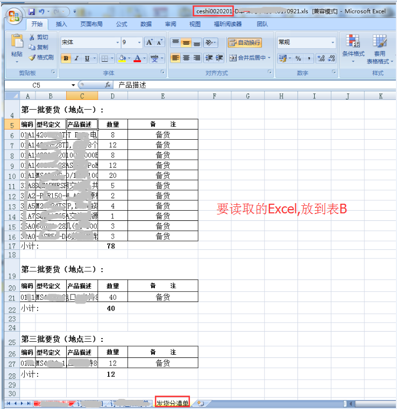This screenshot has height=409, width=397.
Task: Click the phonetic guide 文 icon
Action: tap(154, 59)
